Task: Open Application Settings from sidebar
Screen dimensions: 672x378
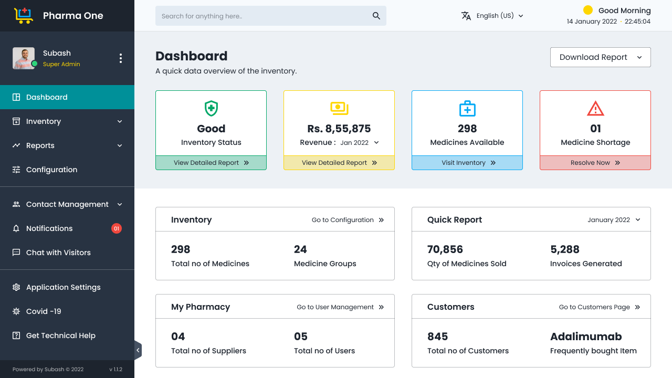Action: (67, 287)
